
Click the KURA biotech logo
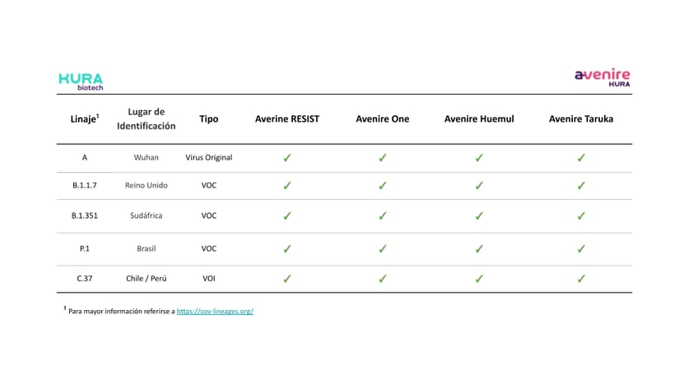point(81,81)
